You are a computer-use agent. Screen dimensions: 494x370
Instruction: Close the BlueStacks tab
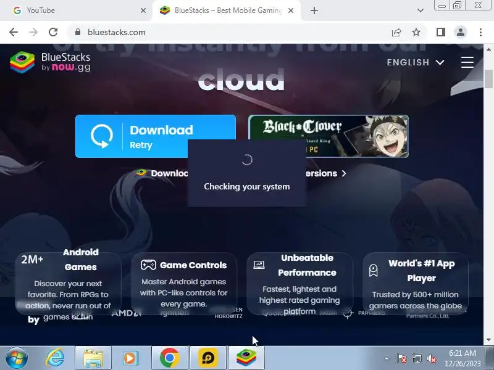291,10
